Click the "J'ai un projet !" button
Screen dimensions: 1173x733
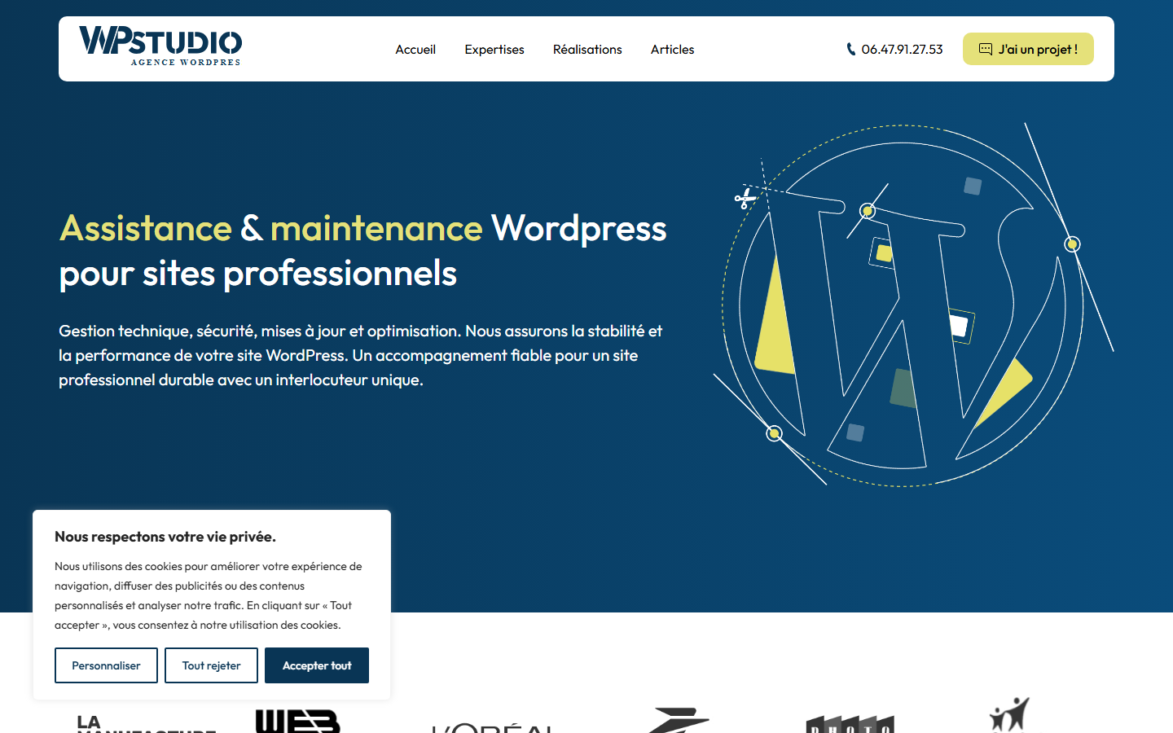pyautogui.click(x=1028, y=49)
